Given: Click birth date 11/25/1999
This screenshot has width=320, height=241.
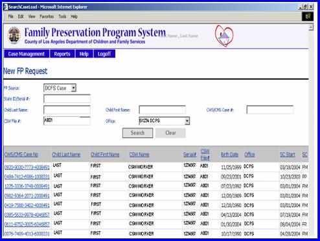Looking at the screenshot, I should pos(231,168).
